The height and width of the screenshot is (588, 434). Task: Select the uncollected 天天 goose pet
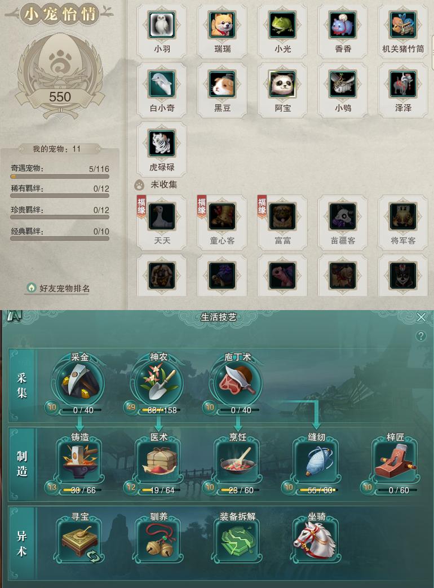coord(162,216)
